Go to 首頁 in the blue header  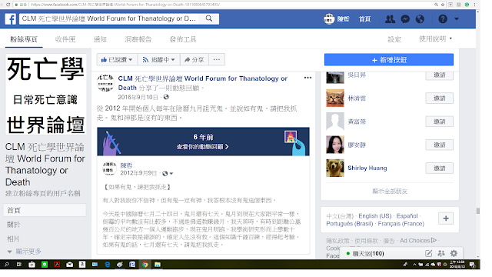[x=364, y=18]
